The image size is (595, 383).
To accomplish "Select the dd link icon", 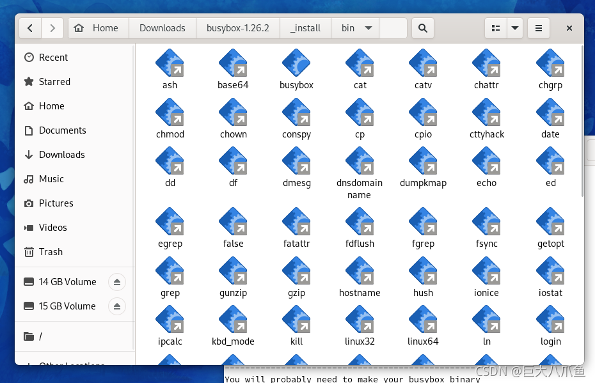I will point(170,160).
